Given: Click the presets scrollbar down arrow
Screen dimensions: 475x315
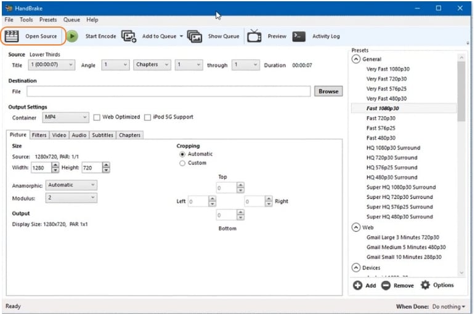Looking at the screenshot, I should (461, 273).
